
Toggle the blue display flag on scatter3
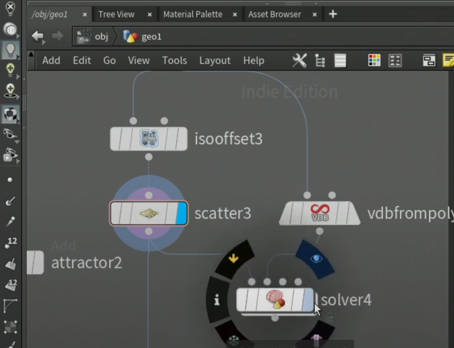pyautogui.click(x=182, y=213)
